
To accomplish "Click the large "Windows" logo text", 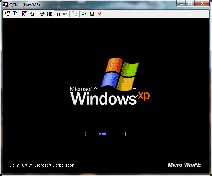I will tap(104, 99).
